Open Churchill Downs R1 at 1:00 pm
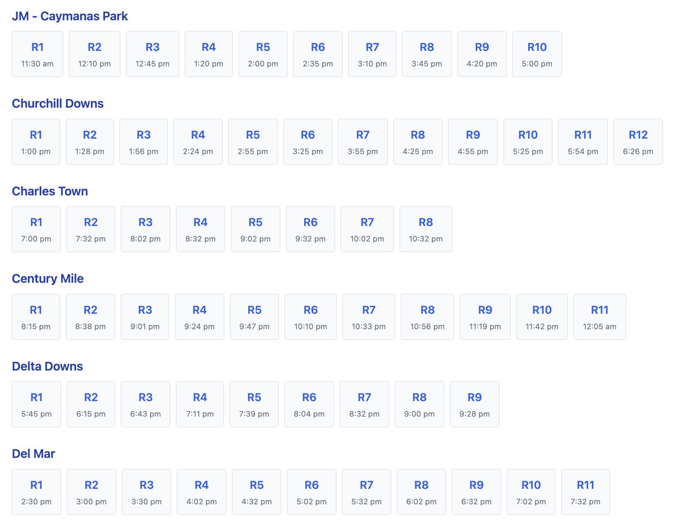695x527 pixels. point(36,142)
